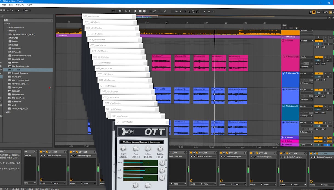Viewport: 334px width, 190px height.
Task: Click In Gain knob in OTT plugin
Action: click(x=148, y=149)
